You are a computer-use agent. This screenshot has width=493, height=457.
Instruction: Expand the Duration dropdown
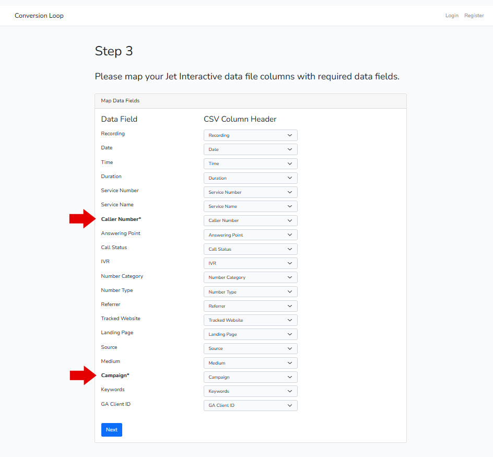(x=250, y=178)
